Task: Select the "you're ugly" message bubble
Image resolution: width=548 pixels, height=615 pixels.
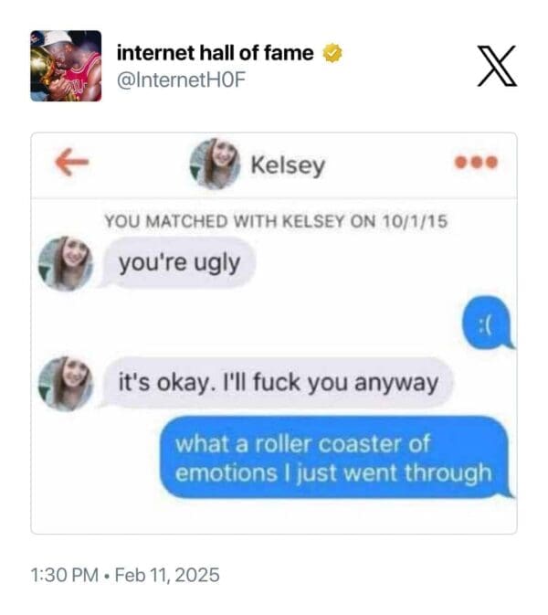Action: coord(179,263)
